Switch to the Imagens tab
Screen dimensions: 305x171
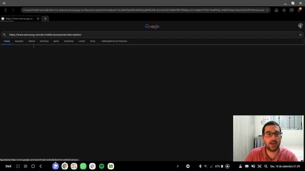(x=19, y=41)
